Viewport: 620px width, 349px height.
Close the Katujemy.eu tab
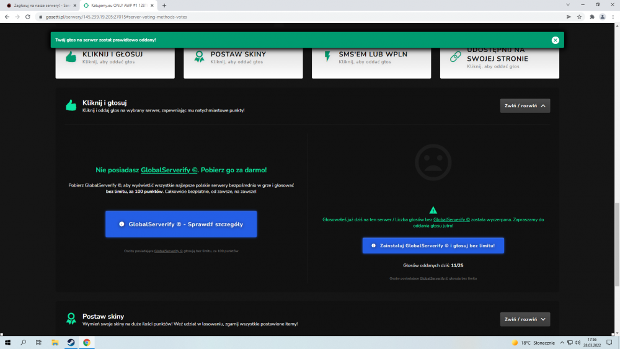(152, 6)
